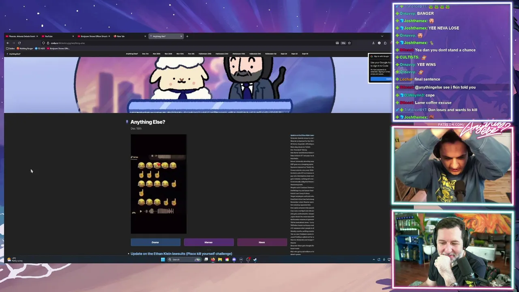
Task: Open the Halloween 29th page in Coda nav
Action: (x=205, y=54)
